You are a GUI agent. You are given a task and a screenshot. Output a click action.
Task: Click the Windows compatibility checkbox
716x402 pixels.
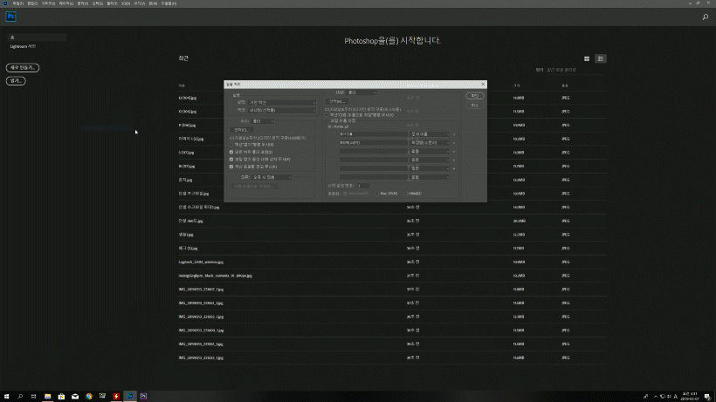(345, 194)
